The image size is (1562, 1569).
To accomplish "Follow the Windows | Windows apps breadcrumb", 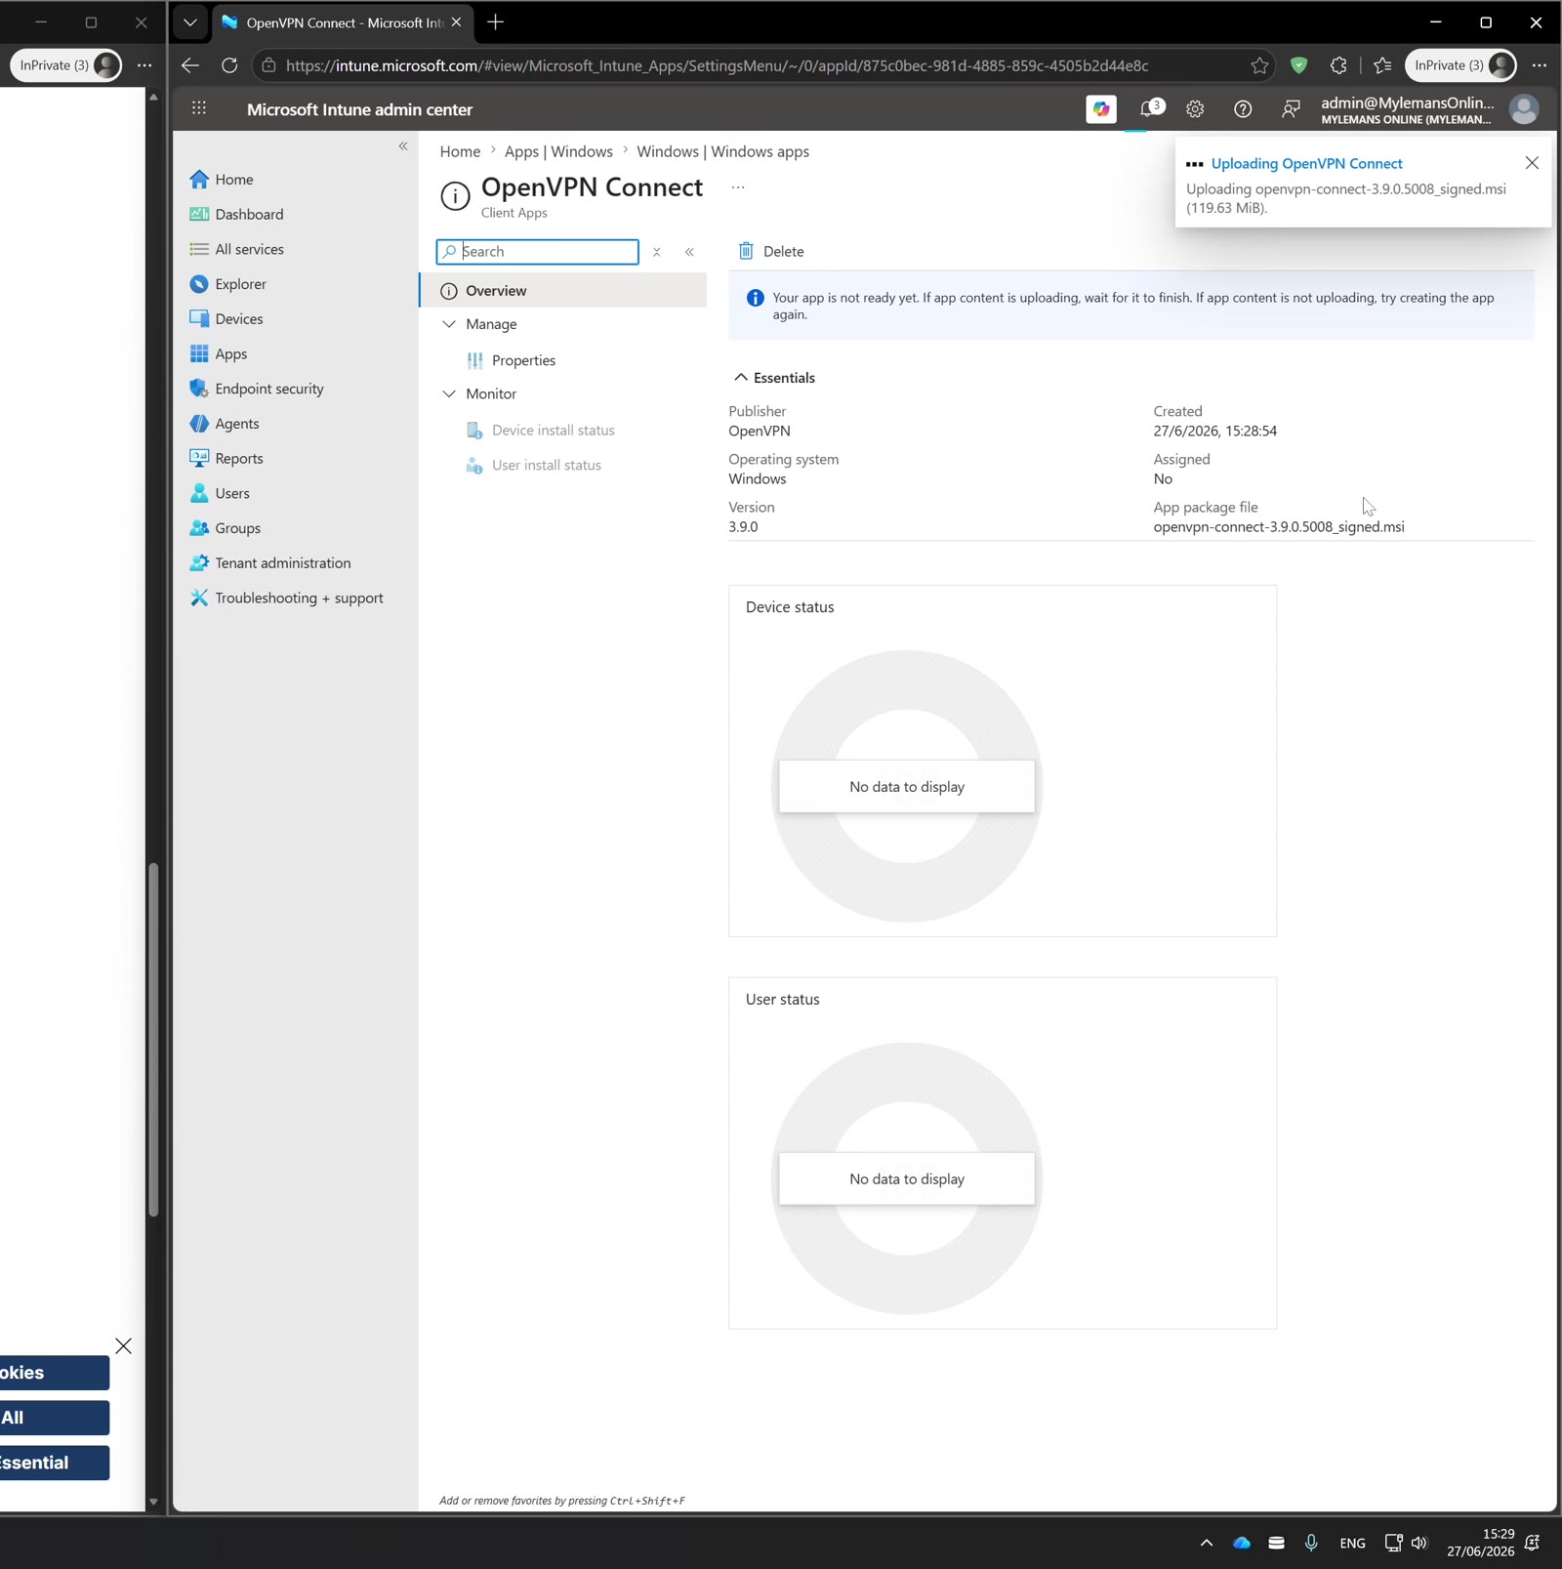I will (x=722, y=151).
